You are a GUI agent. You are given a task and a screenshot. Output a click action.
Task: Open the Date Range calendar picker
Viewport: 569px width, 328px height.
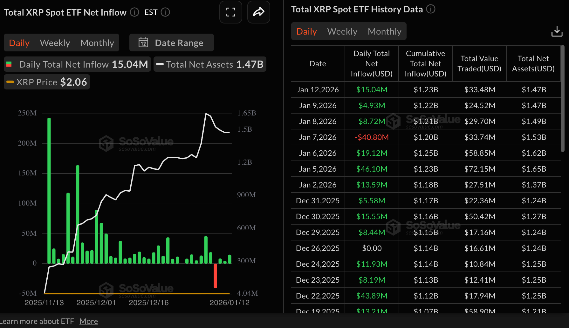coord(171,43)
